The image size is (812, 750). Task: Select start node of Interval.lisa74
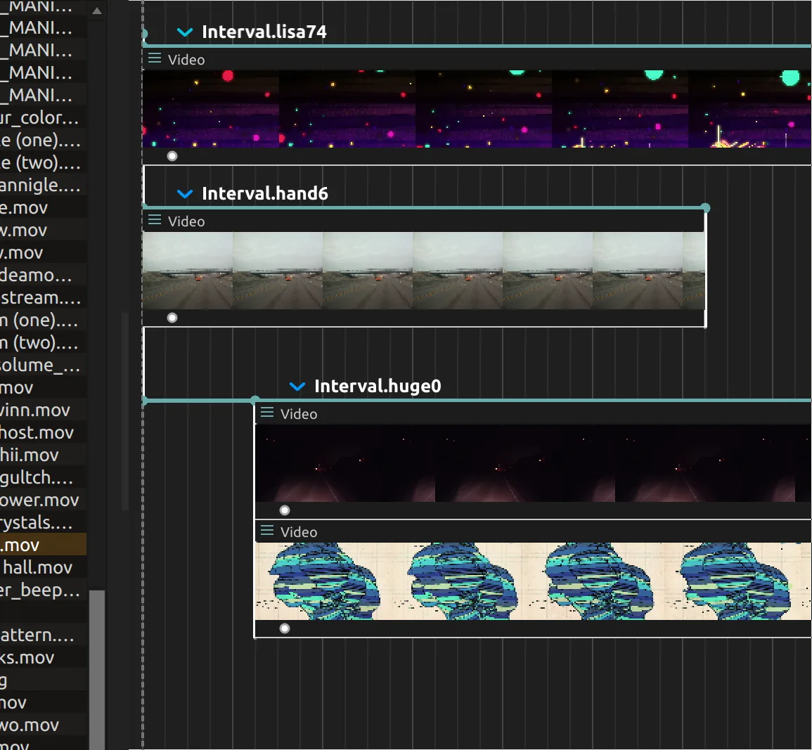tap(145, 34)
